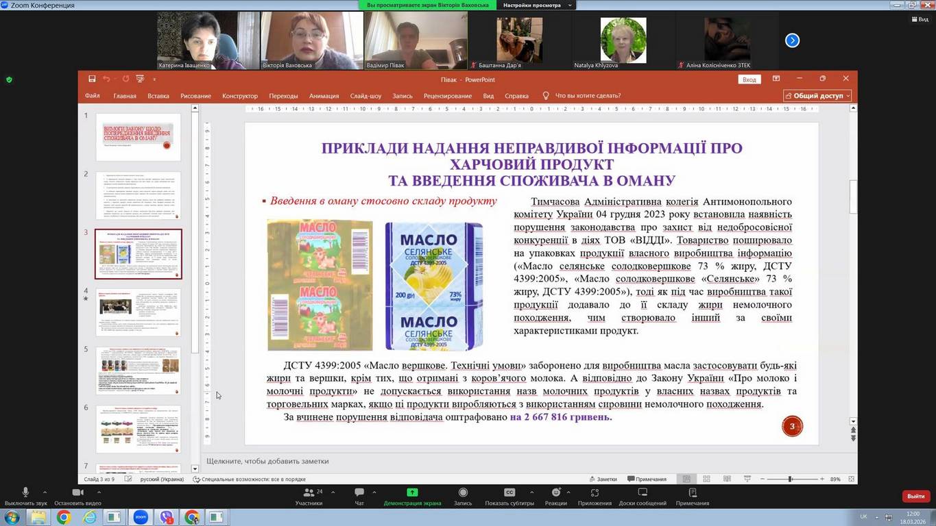The width and height of the screenshot is (936, 526).
Task: Expand audio options arrow beside microphone
Action: click(x=45, y=492)
